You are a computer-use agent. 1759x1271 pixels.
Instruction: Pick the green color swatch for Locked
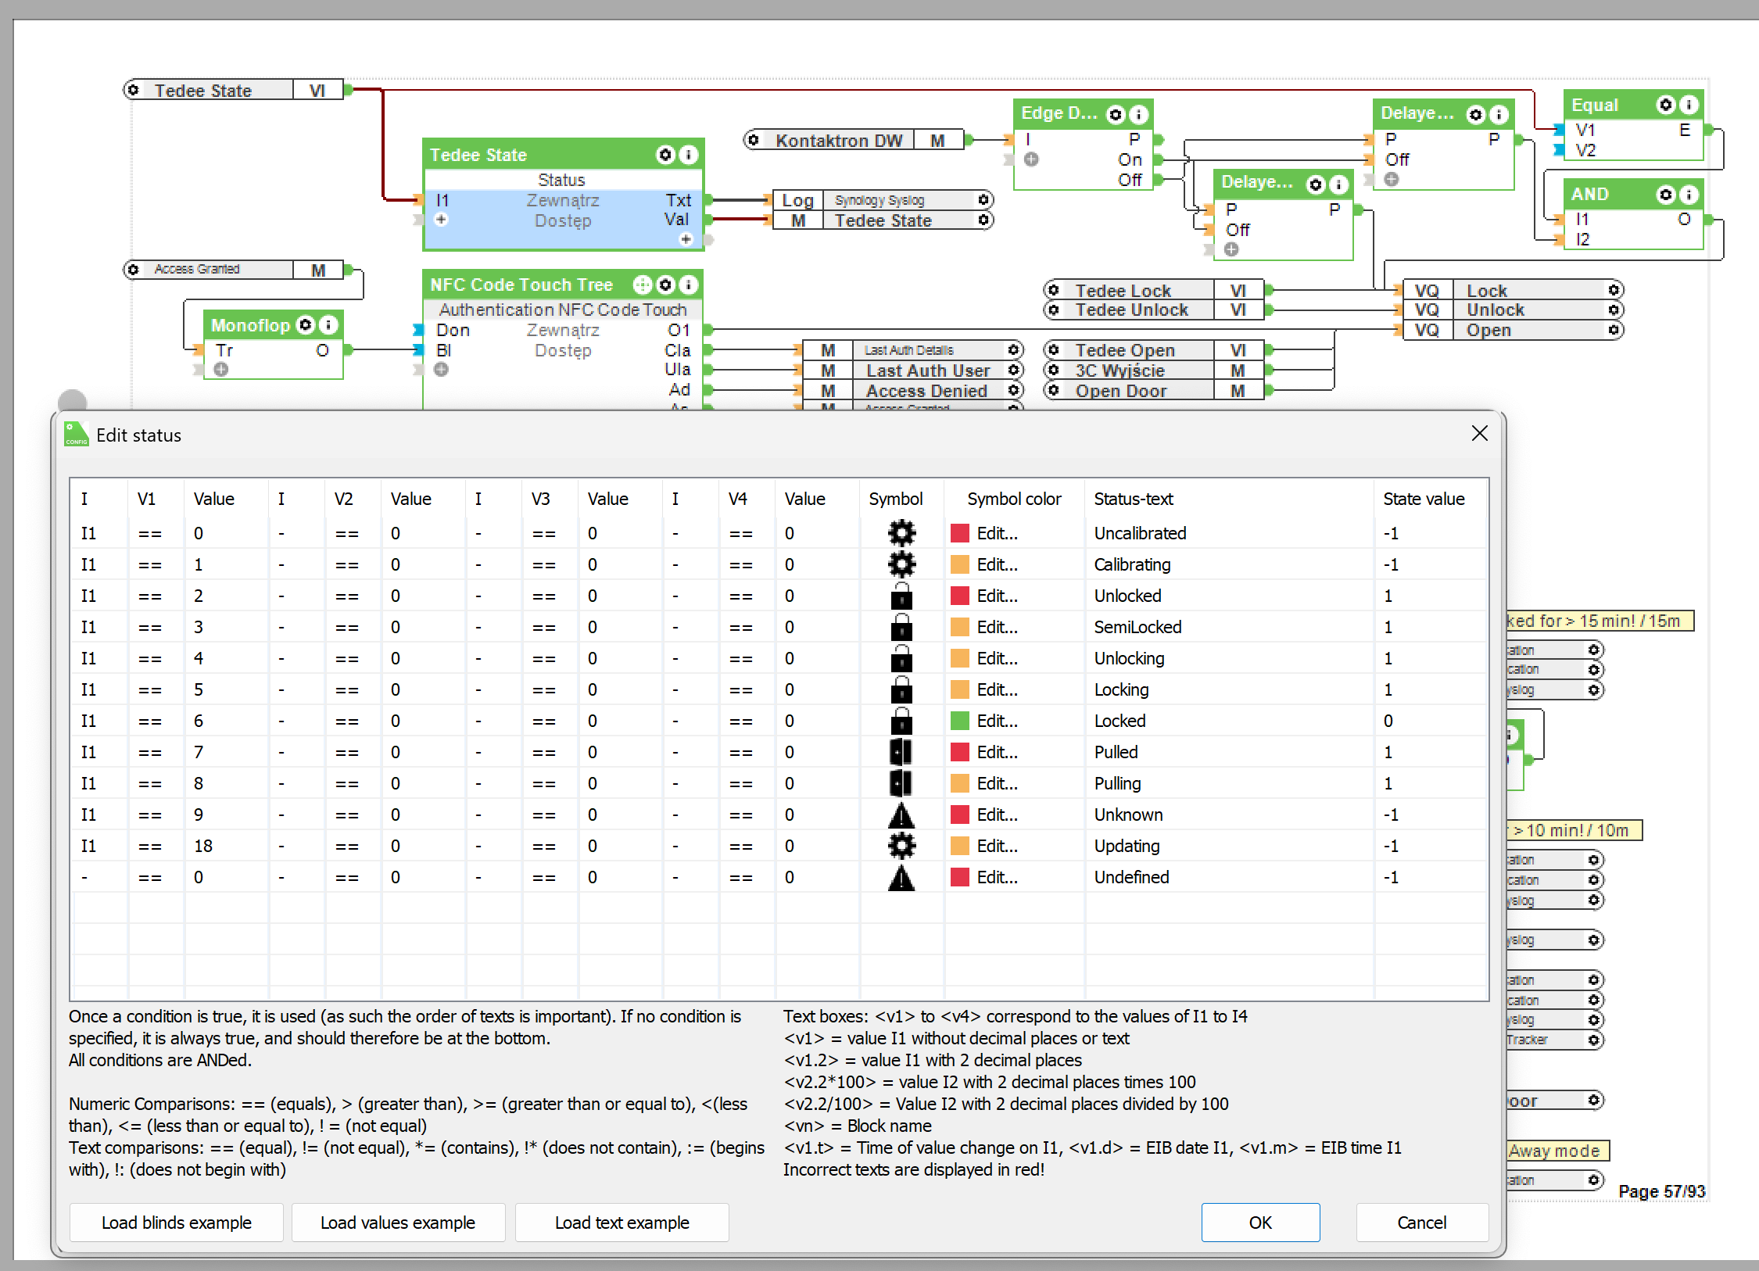[x=959, y=721]
